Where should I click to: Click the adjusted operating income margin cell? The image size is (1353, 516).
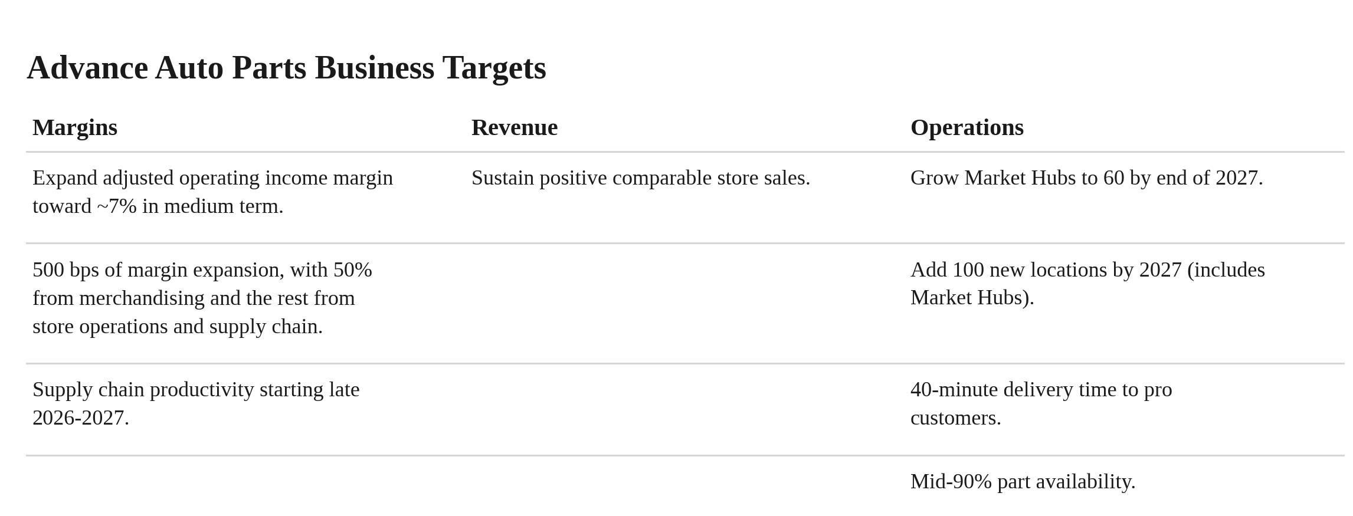pyautogui.click(x=245, y=198)
